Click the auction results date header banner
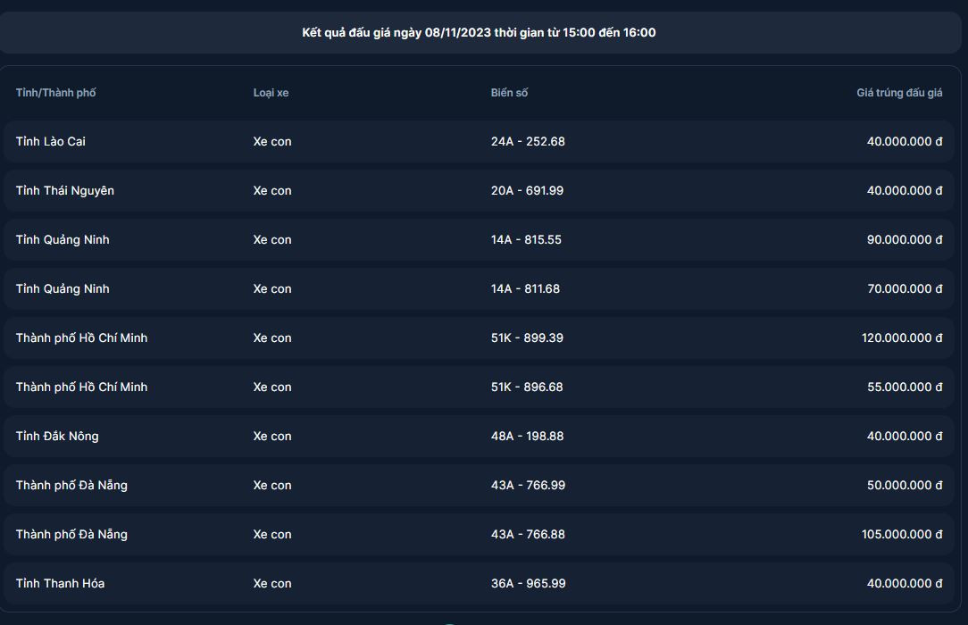This screenshot has height=625, width=968. (x=479, y=33)
